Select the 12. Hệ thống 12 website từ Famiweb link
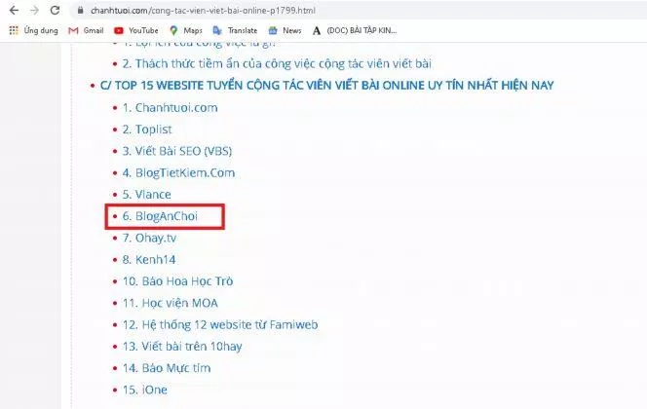 pyautogui.click(x=220, y=325)
